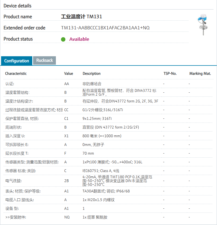The height and width of the screenshot is (225, 217).
Task: Click the product name 工业温度计 TM131
Action: point(81,17)
